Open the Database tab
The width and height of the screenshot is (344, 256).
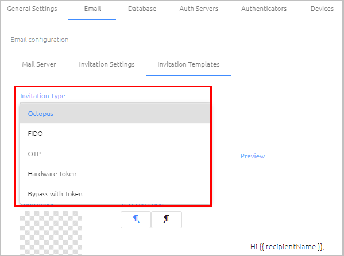point(142,9)
